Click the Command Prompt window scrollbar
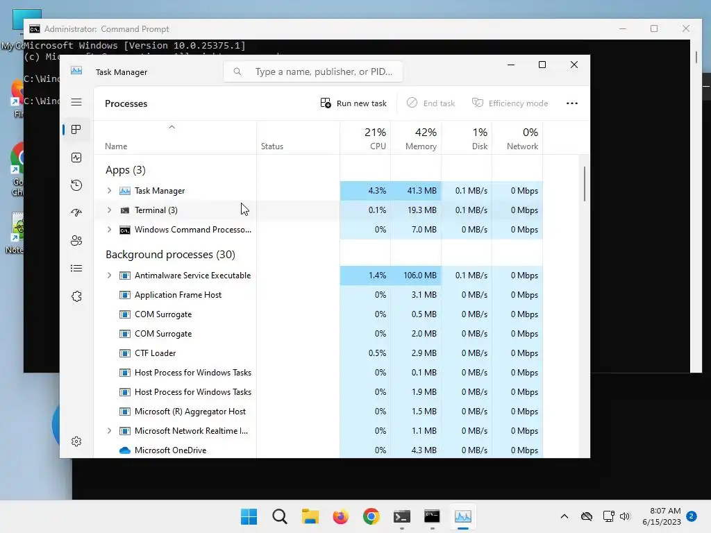Viewport: 711px width, 533px height. click(x=696, y=57)
